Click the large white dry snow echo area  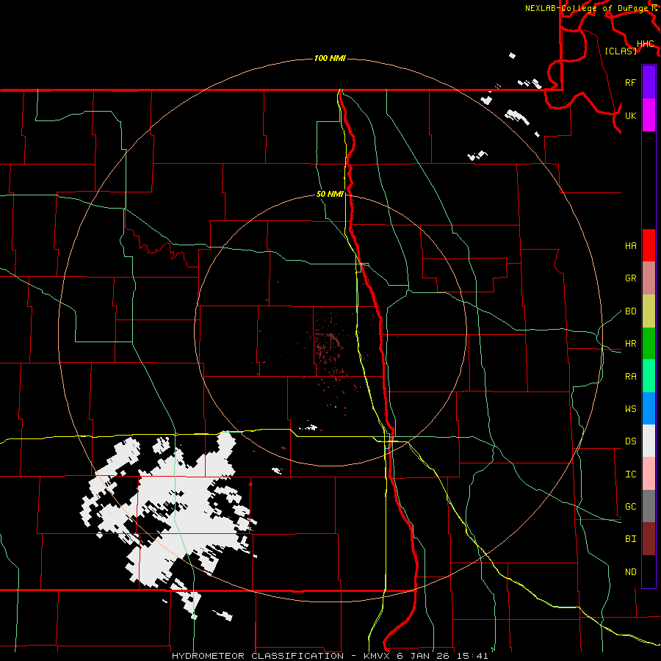pos(181,506)
